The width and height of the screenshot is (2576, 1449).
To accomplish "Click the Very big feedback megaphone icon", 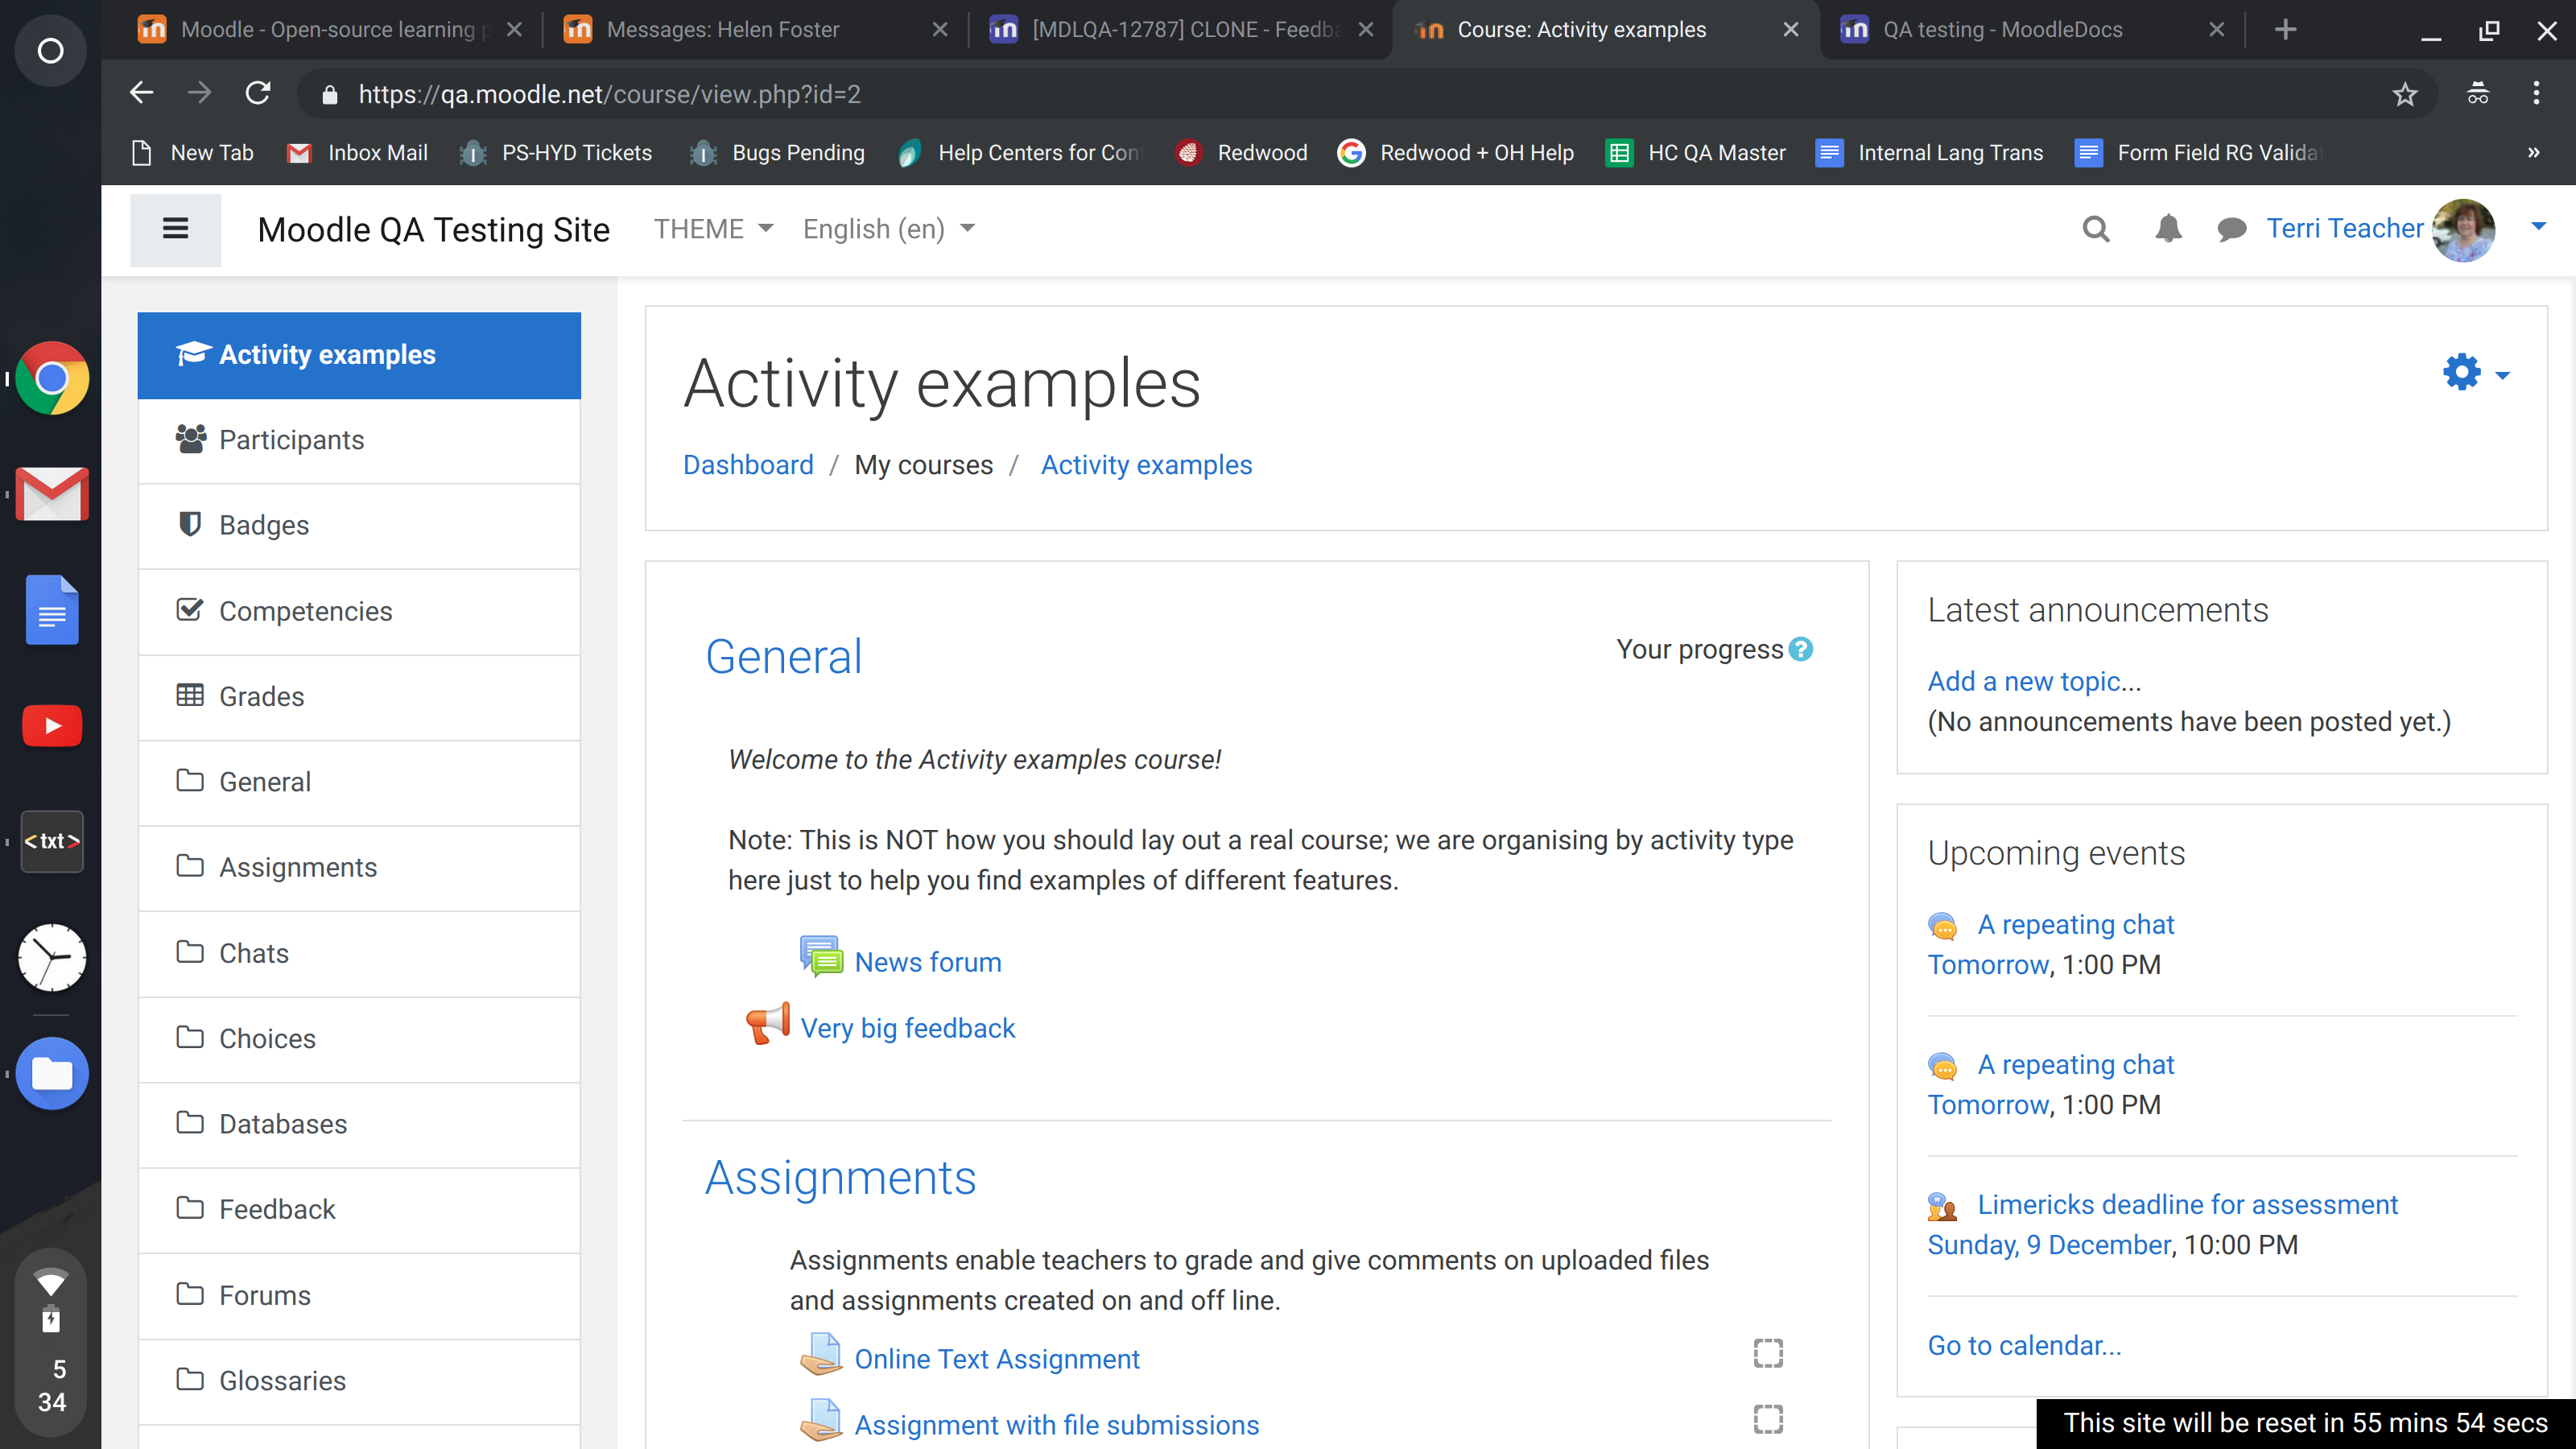I will tap(768, 1024).
